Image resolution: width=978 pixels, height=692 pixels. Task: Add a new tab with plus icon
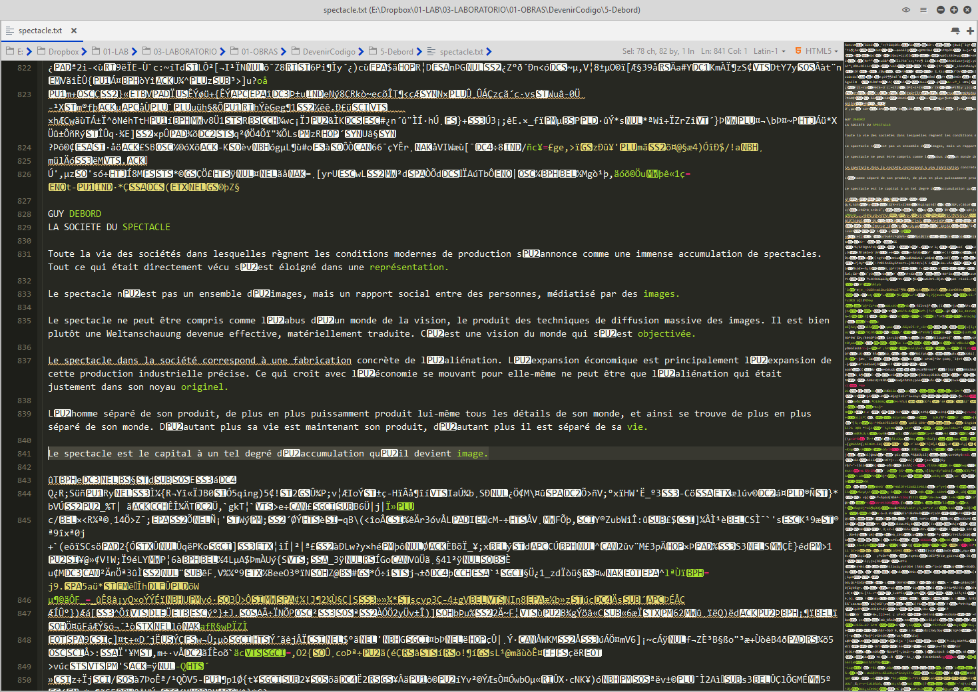(970, 31)
